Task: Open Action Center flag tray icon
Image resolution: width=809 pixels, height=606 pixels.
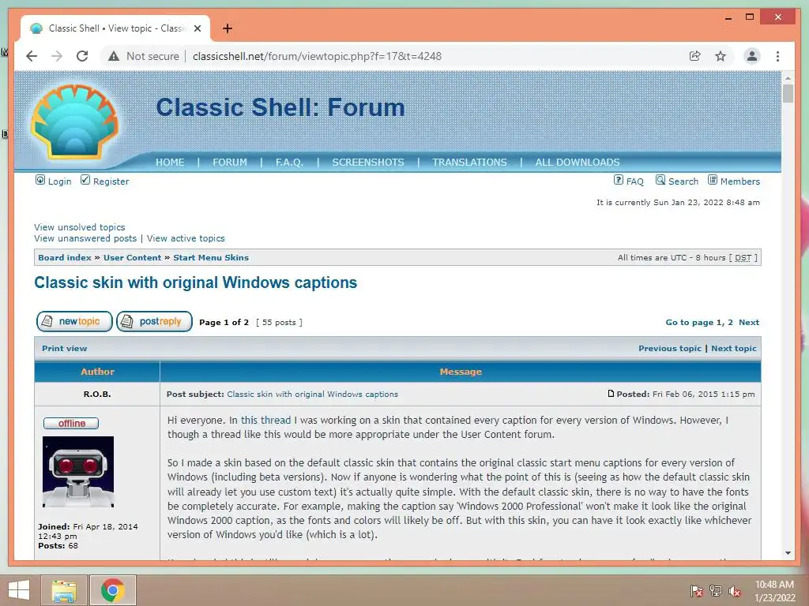Action: [x=696, y=590]
